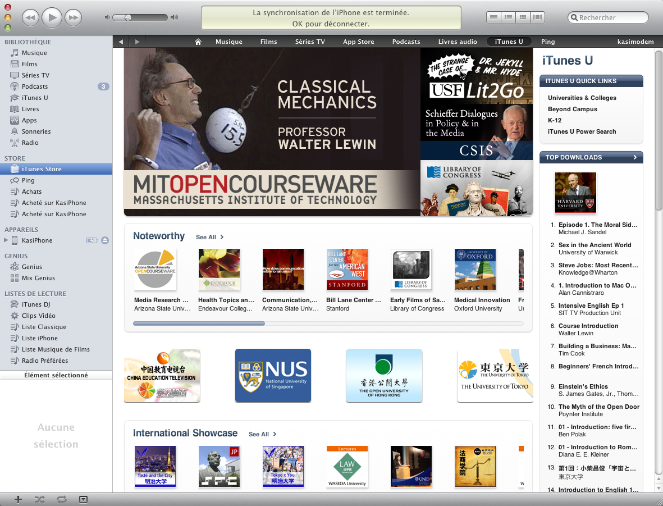
Task: Open kasimodem account menu
Action: (x=635, y=42)
